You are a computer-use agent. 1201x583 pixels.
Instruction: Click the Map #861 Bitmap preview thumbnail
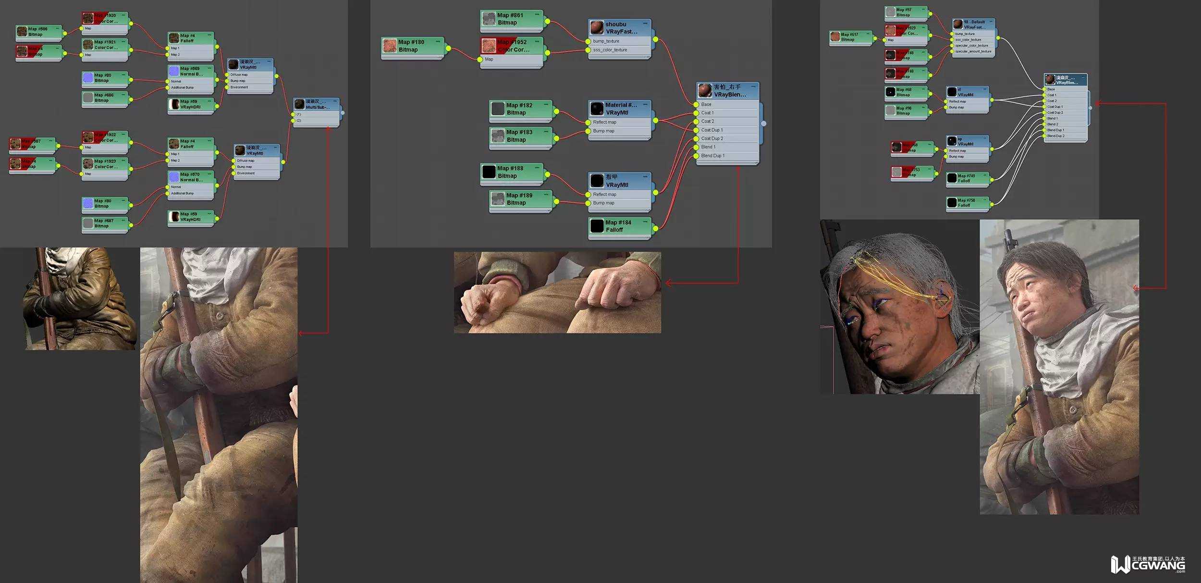click(489, 19)
